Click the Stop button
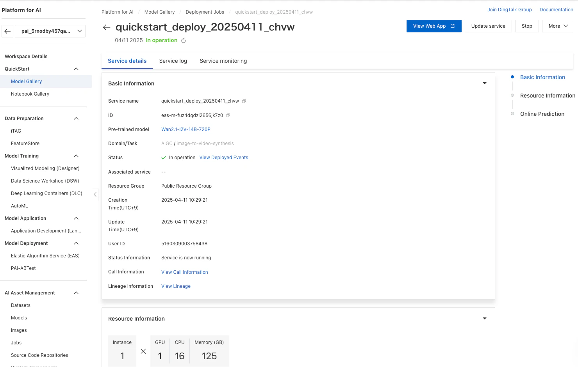This screenshot has width=578, height=367. pyautogui.click(x=527, y=26)
